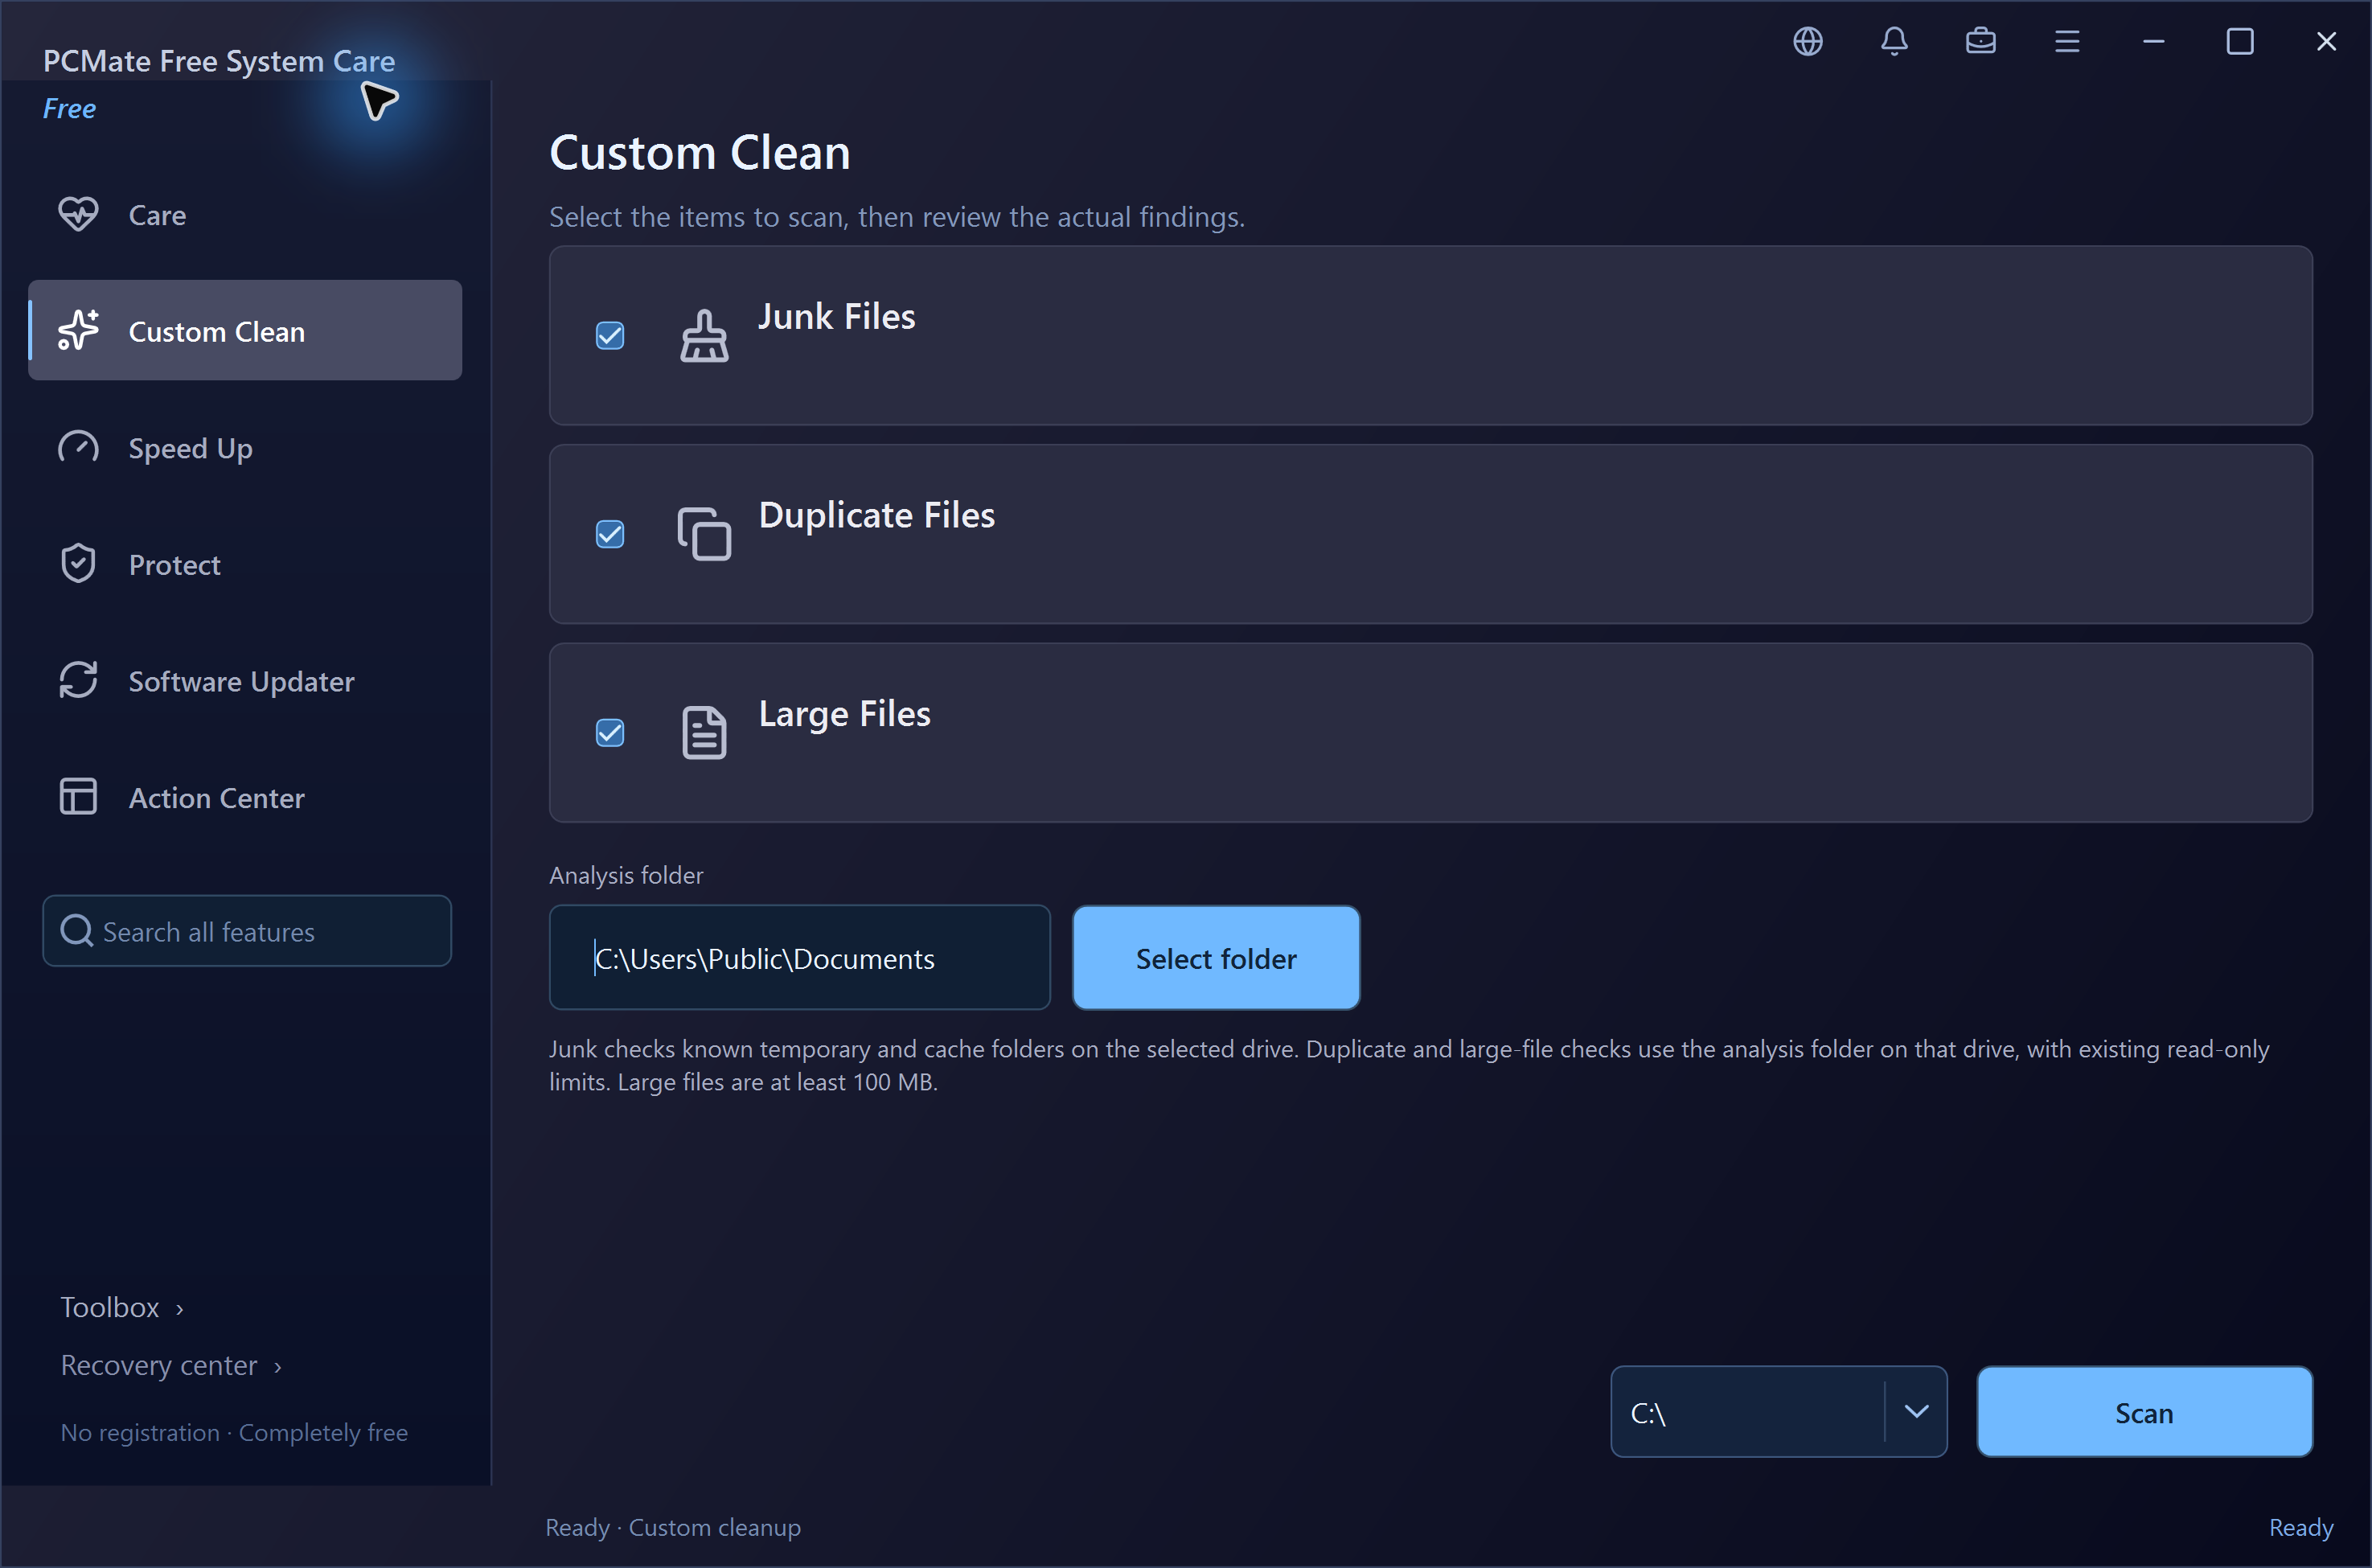Open the language globe icon
Screen dimensions: 2372x1568
tap(1807, 41)
